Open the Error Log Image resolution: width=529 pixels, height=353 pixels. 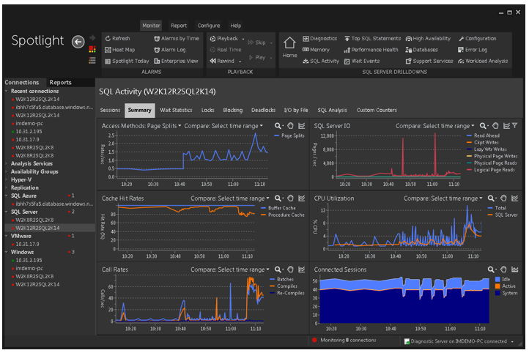click(473, 50)
